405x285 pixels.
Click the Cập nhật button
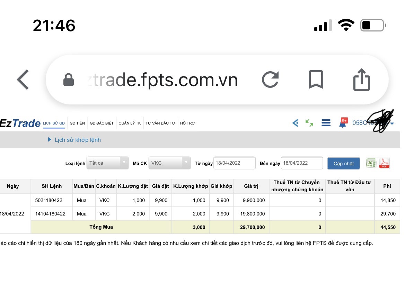[344, 164]
